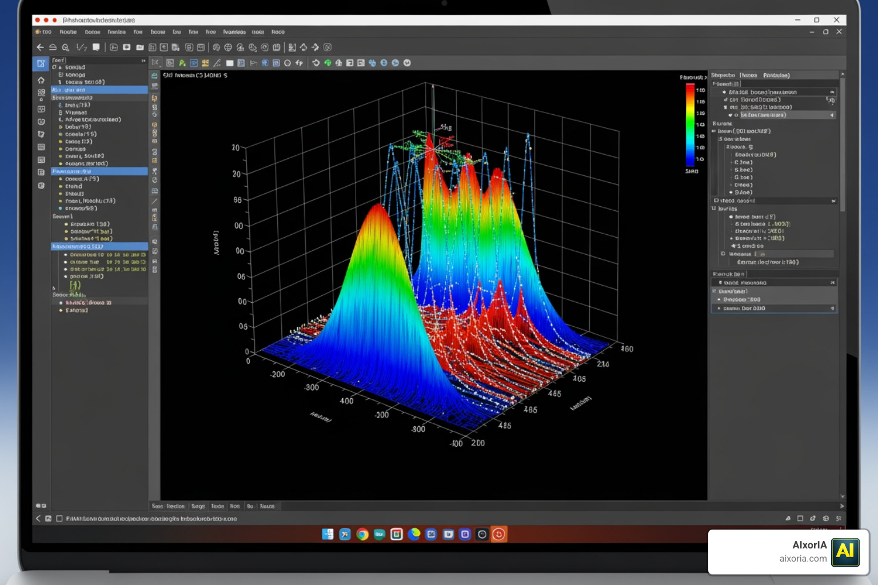
Task: Collapse the left panel using its header arrow icon
Action: pos(143,60)
